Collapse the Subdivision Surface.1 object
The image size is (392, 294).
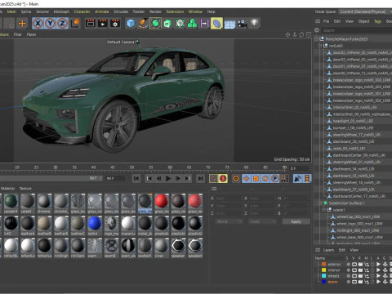tap(320, 203)
